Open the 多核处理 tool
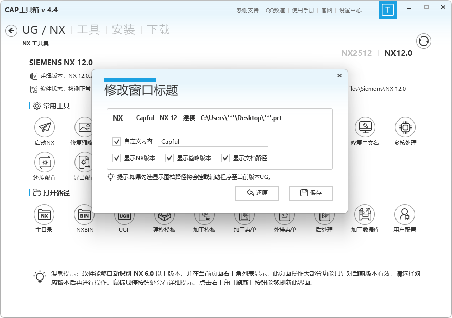Viewport: 452px width, 318px height. click(x=405, y=128)
